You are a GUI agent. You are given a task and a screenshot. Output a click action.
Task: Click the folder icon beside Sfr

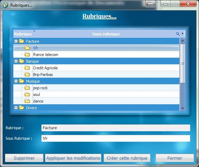coord(27,48)
